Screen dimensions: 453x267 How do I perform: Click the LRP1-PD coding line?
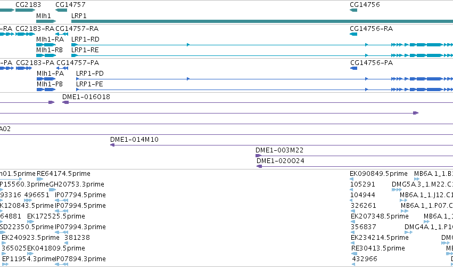point(265,79)
